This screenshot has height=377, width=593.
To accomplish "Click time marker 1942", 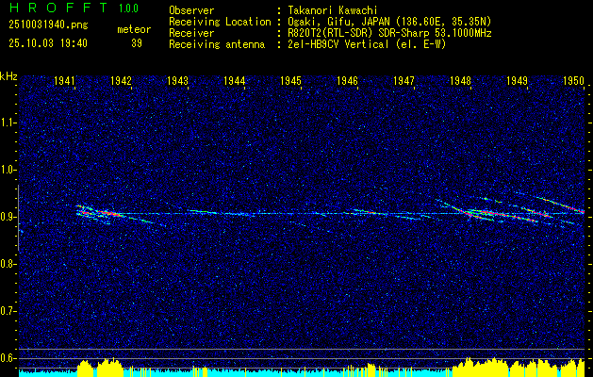I will 121,80.
